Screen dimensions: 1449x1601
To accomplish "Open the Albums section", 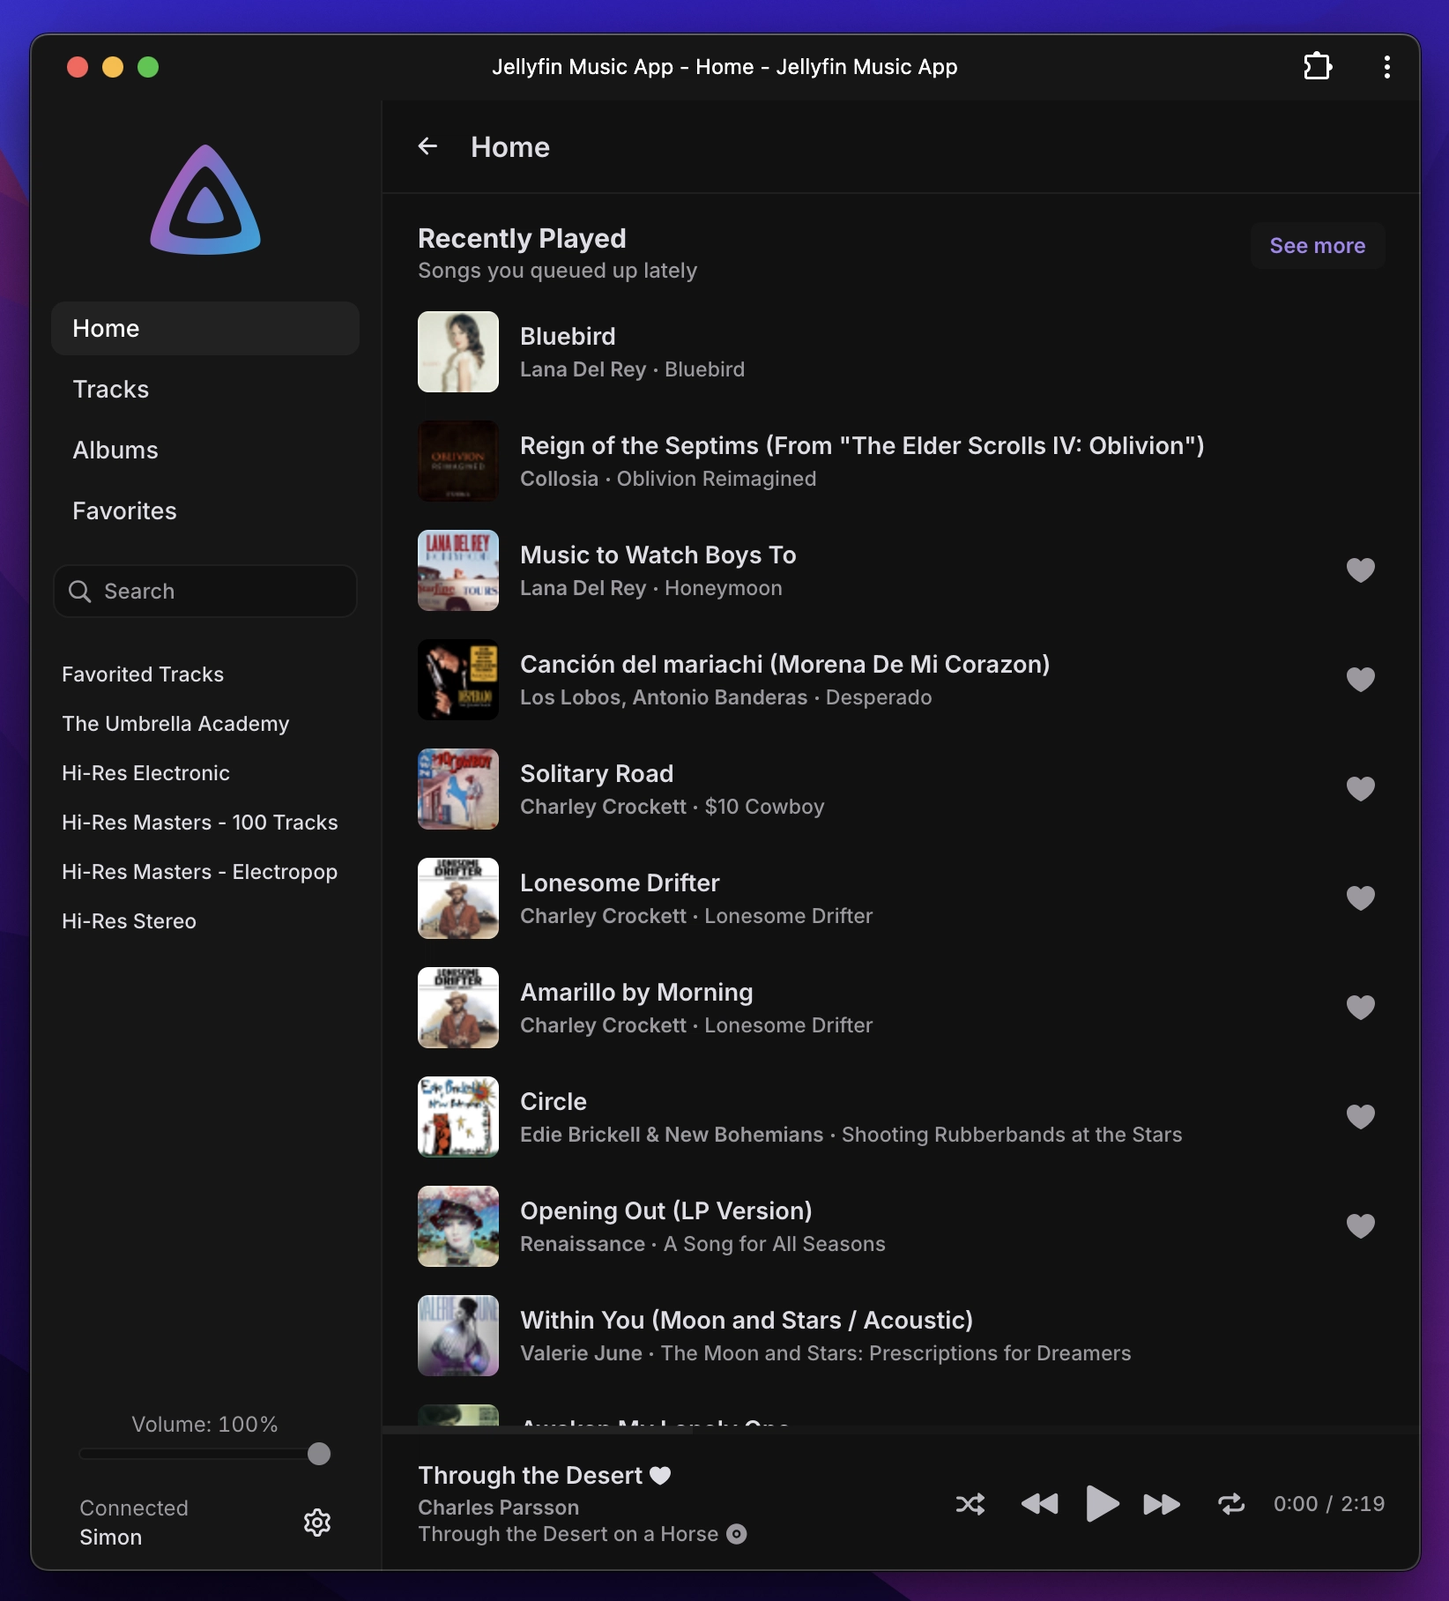I will [x=205, y=451].
